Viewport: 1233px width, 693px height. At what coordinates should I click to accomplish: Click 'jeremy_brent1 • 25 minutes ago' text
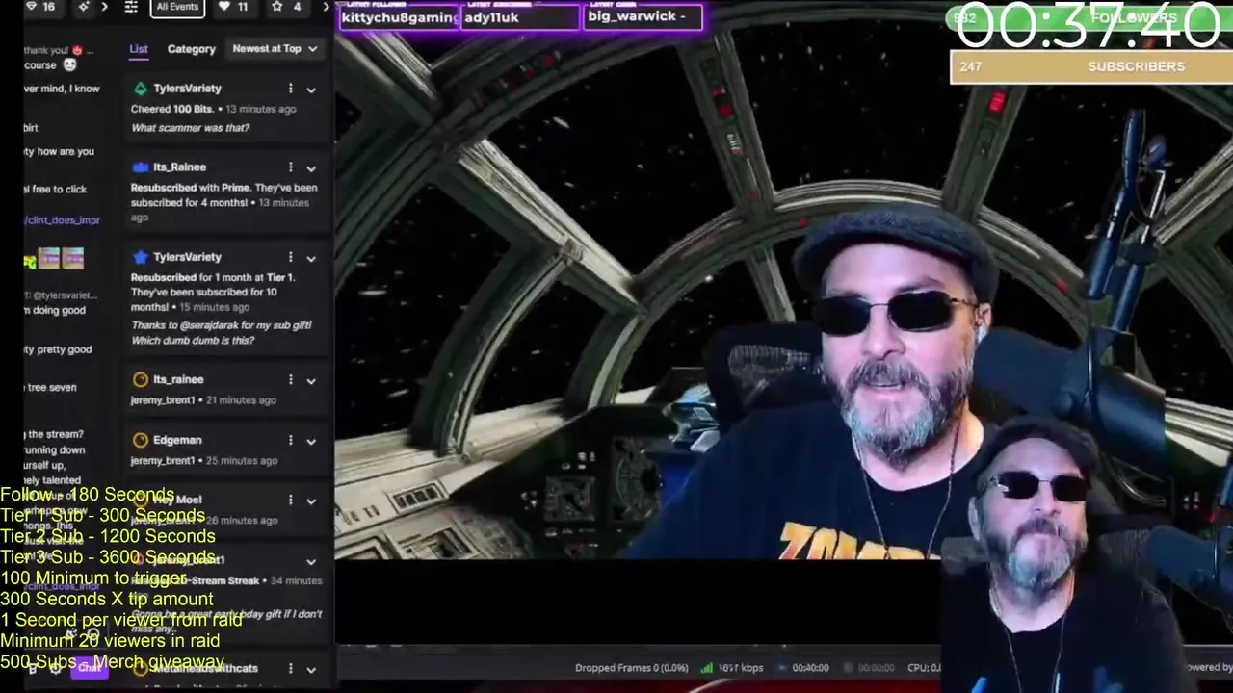click(203, 460)
